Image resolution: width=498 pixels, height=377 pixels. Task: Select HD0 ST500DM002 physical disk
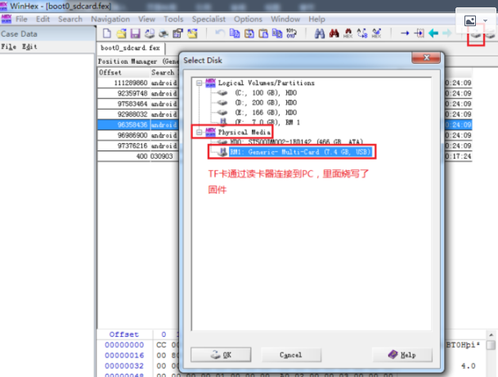coord(296,141)
